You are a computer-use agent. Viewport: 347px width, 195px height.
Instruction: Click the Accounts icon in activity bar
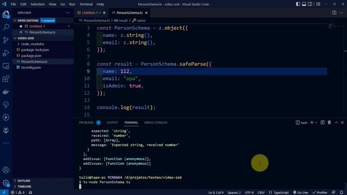pos(6,170)
